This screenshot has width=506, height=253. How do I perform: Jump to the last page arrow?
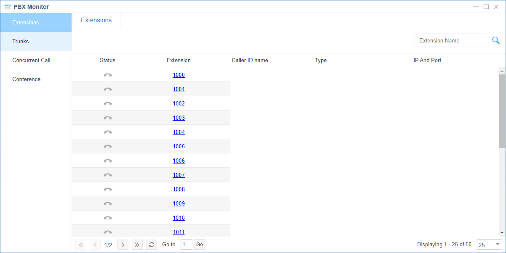pos(137,245)
